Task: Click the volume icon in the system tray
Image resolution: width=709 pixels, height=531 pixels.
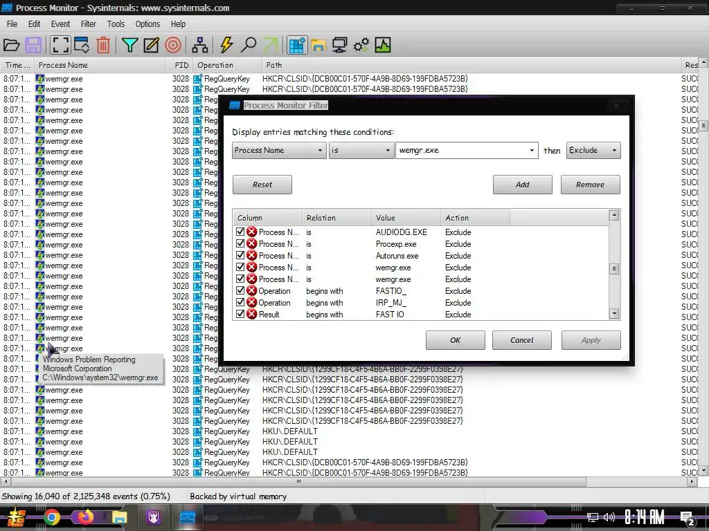Action: tap(609, 517)
